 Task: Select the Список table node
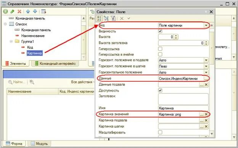(x=21, y=24)
